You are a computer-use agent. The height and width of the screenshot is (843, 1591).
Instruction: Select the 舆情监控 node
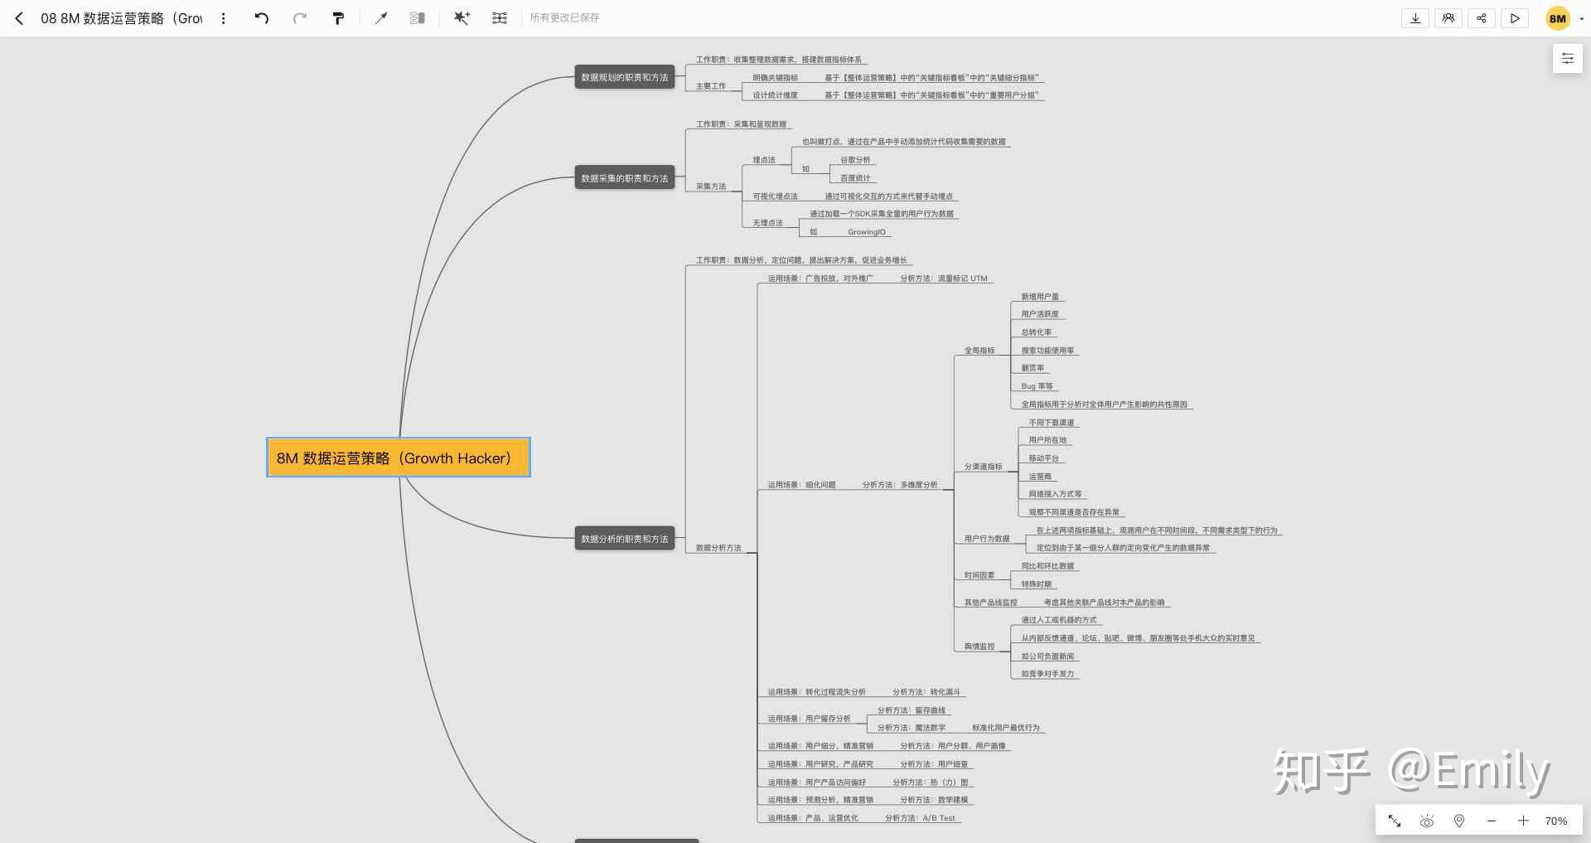[x=979, y=647]
